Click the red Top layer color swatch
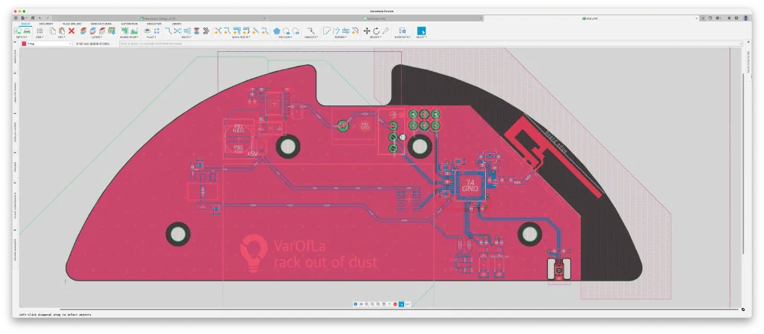Image resolution: width=764 pixels, height=334 pixels. point(24,44)
